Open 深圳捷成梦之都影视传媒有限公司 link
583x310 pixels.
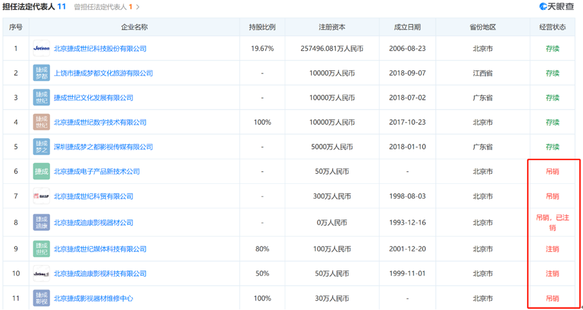click(x=104, y=147)
